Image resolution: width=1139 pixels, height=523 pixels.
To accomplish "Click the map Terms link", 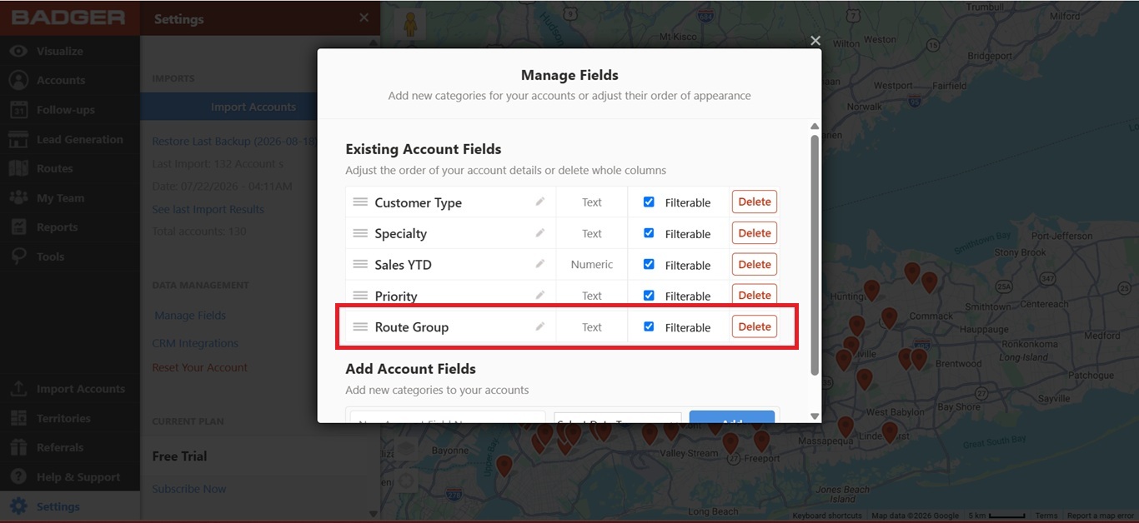I will pyautogui.click(x=1046, y=516).
